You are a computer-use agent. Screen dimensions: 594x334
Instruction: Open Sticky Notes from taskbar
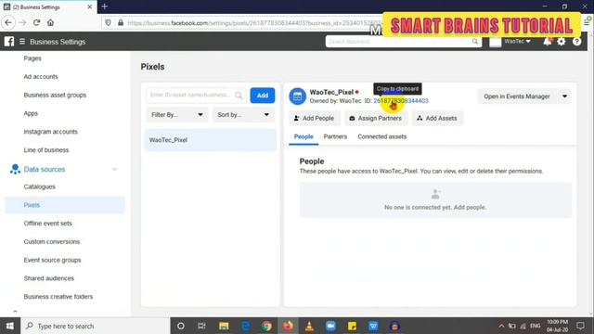(x=352, y=326)
